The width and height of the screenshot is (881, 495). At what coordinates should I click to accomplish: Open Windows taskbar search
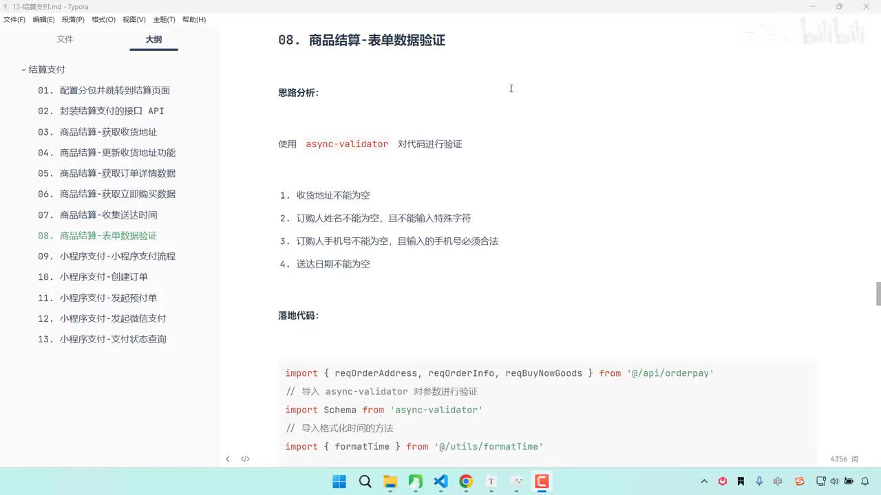(365, 481)
